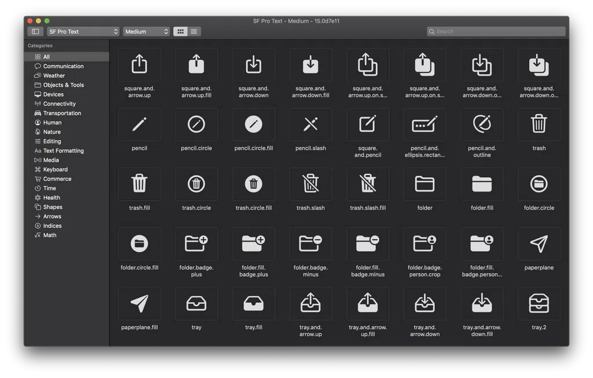Switch to list view
This screenshot has height=378, width=593.
coord(194,31)
